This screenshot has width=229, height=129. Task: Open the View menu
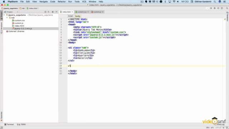coord(34,1)
